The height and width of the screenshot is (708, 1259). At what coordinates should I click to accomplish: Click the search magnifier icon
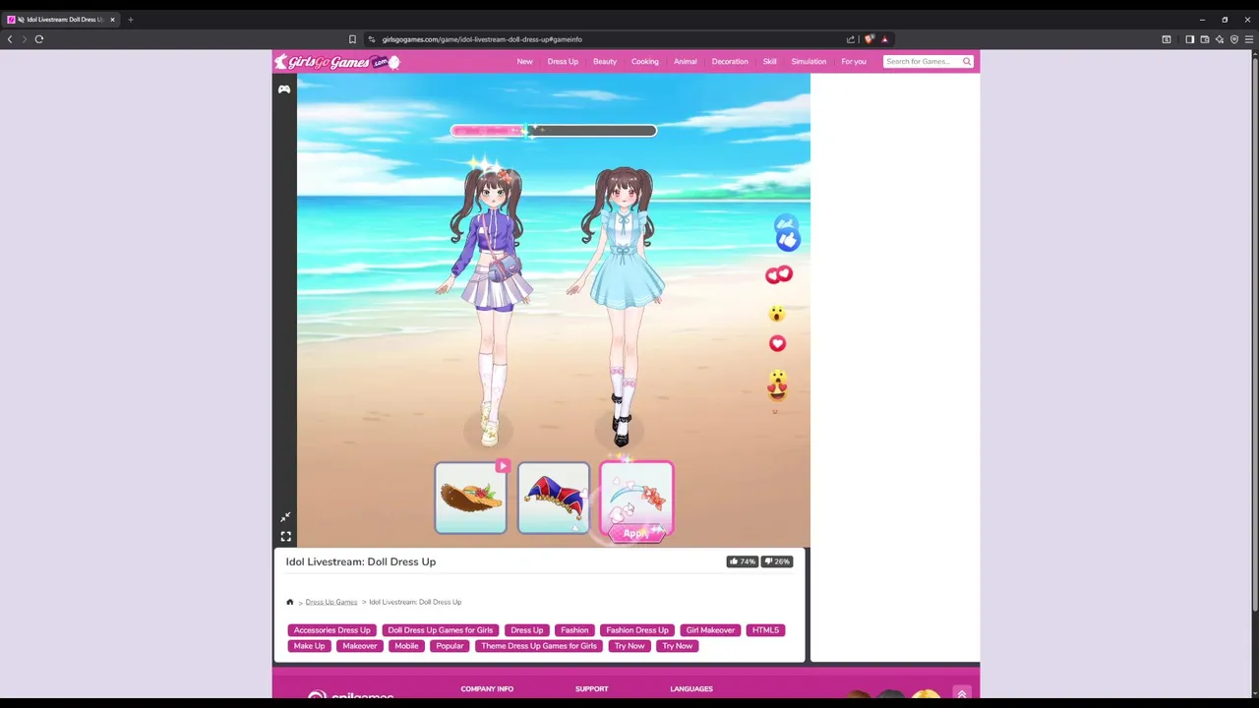coord(967,62)
